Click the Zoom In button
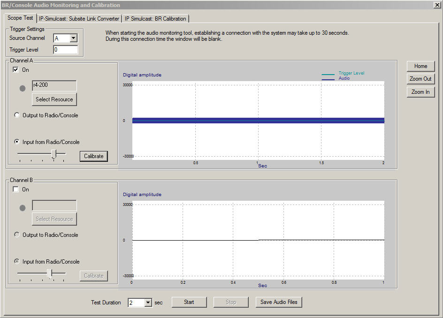This screenshot has width=443, height=318. 420,92
